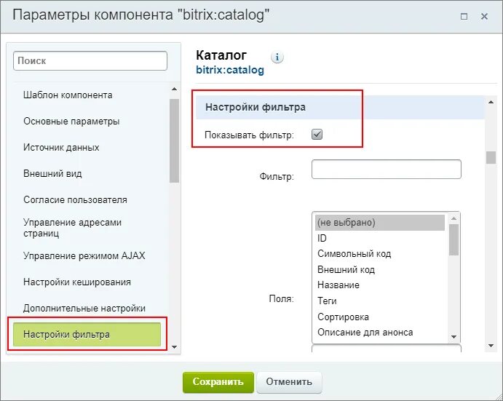Open Управление режимом AJAX section

pyautogui.click(x=84, y=255)
